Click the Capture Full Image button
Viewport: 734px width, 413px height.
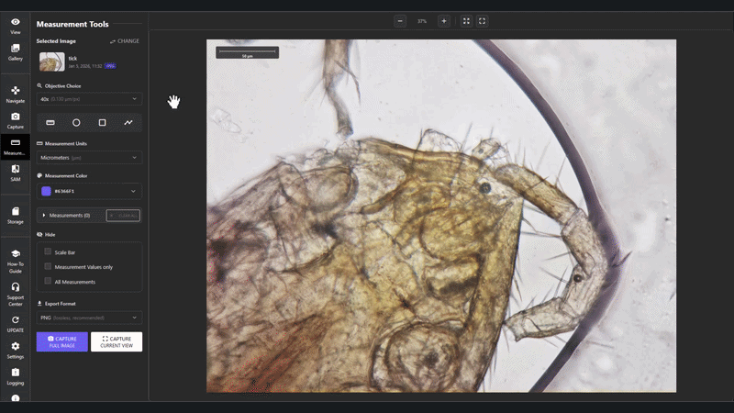coord(62,341)
